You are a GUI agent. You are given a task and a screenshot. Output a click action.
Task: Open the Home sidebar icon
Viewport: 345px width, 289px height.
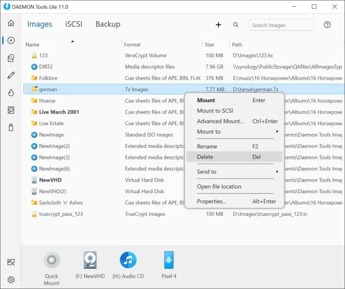(x=11, y=23)
